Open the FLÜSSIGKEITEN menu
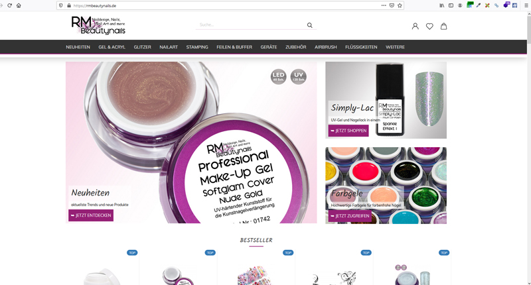This screenshot has width=531, height=285. (x=361, y=47)
